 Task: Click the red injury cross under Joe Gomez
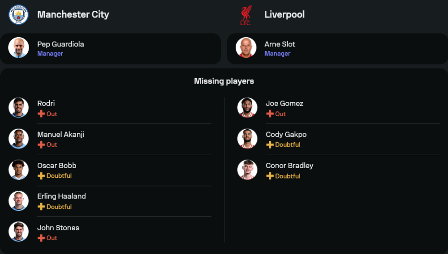[270, 114]
